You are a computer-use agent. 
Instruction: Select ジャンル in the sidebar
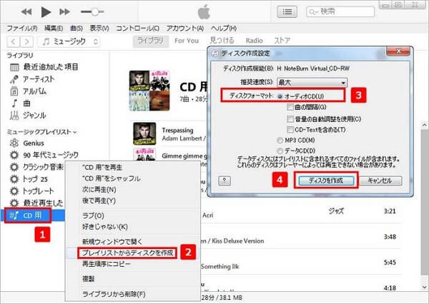pos(28,116)
